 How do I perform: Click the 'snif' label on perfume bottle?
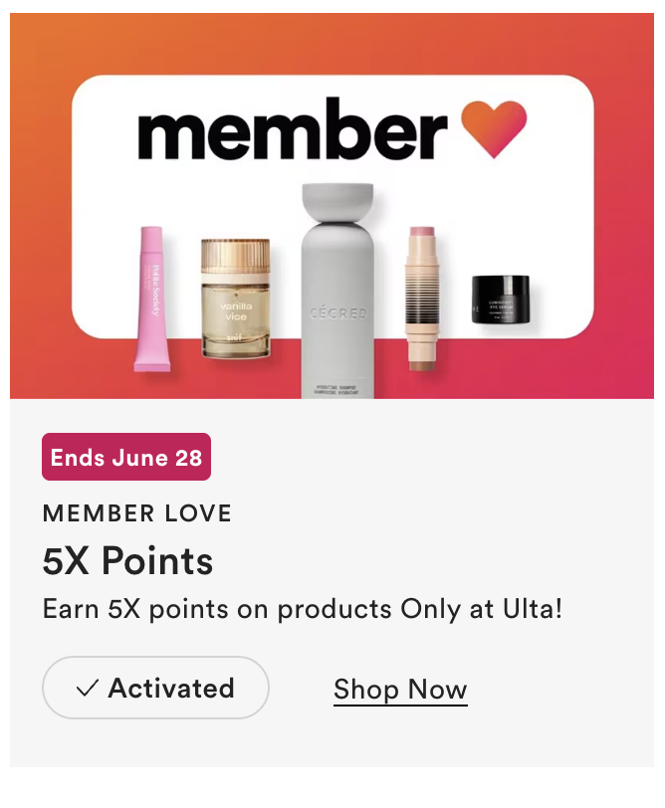pos(235,337)
